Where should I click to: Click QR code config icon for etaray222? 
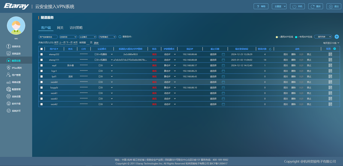pos(330,54)
